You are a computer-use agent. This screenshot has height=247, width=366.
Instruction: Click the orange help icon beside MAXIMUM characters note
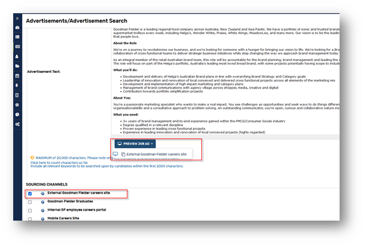pos(33,158)
